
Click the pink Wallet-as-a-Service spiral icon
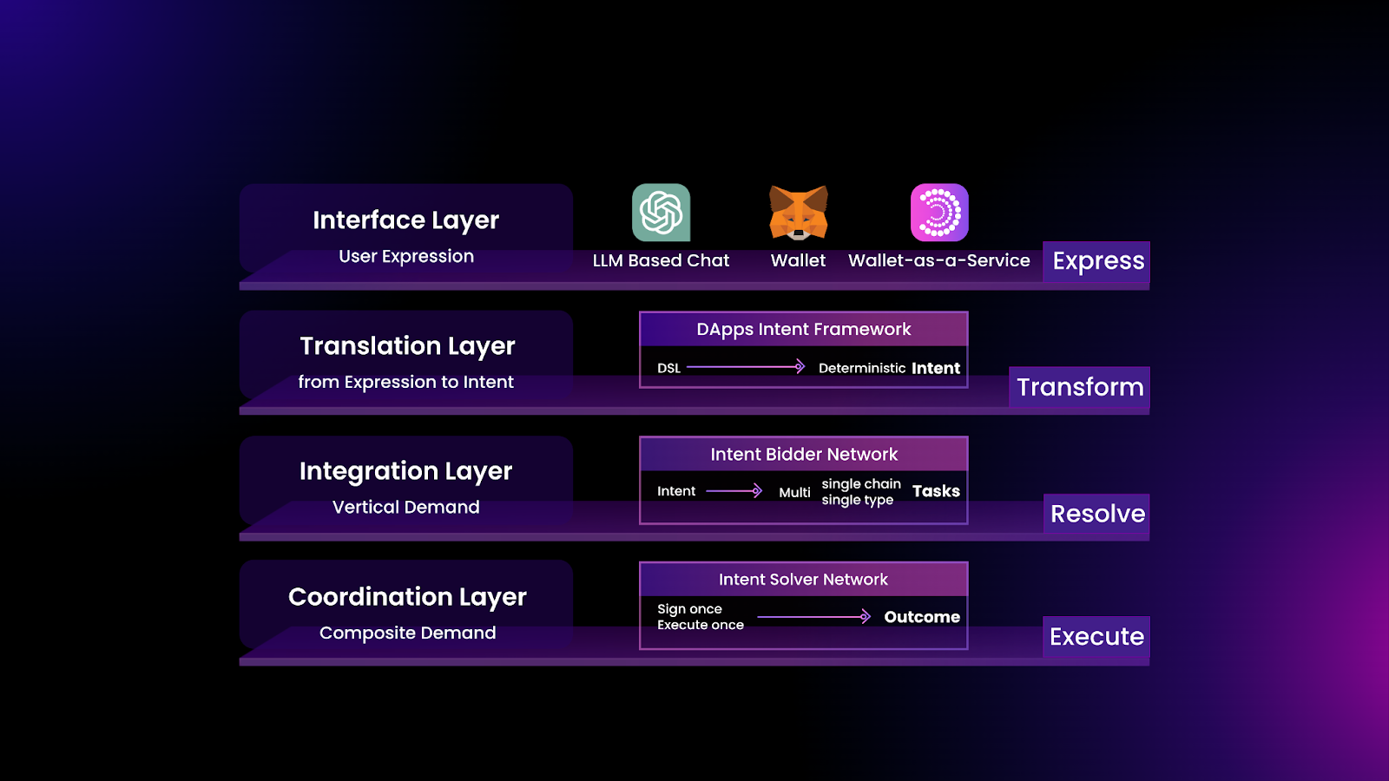coord(939,213)
